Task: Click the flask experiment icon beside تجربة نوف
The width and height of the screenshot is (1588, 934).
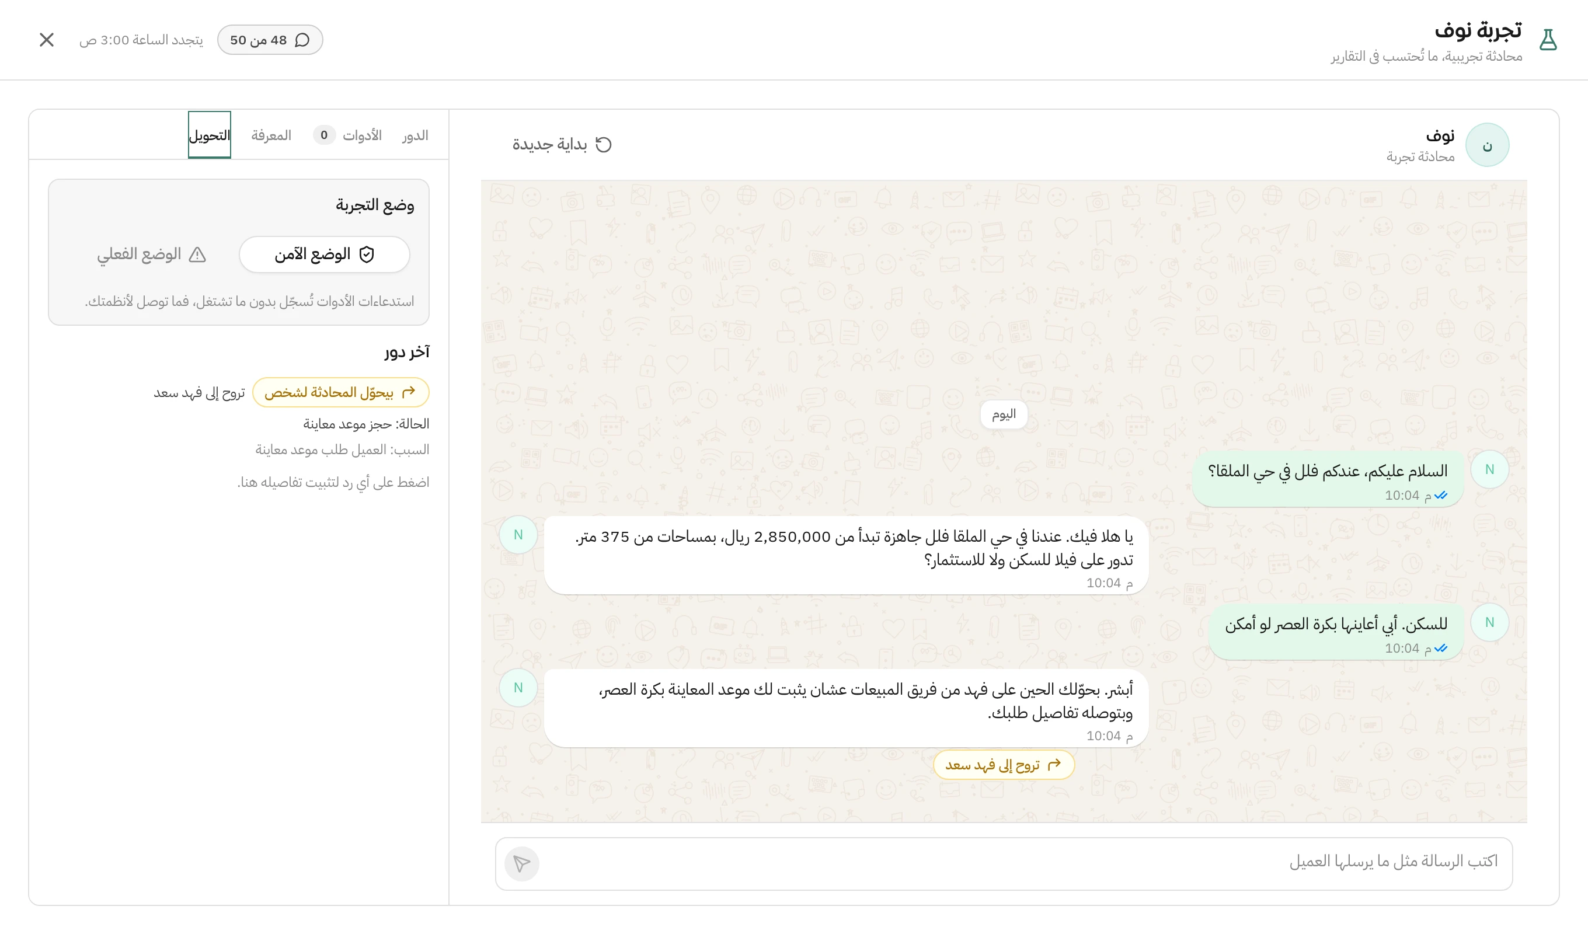Action: coord(1548,40)
